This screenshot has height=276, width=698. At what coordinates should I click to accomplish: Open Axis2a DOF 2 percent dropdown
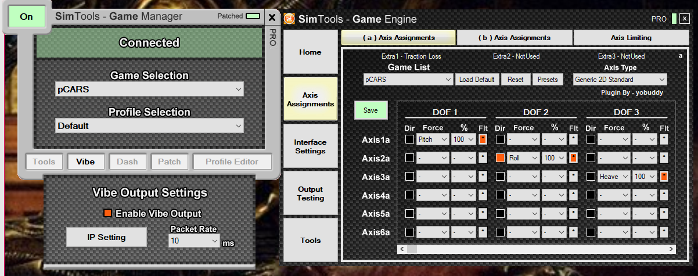coord(554,158)
